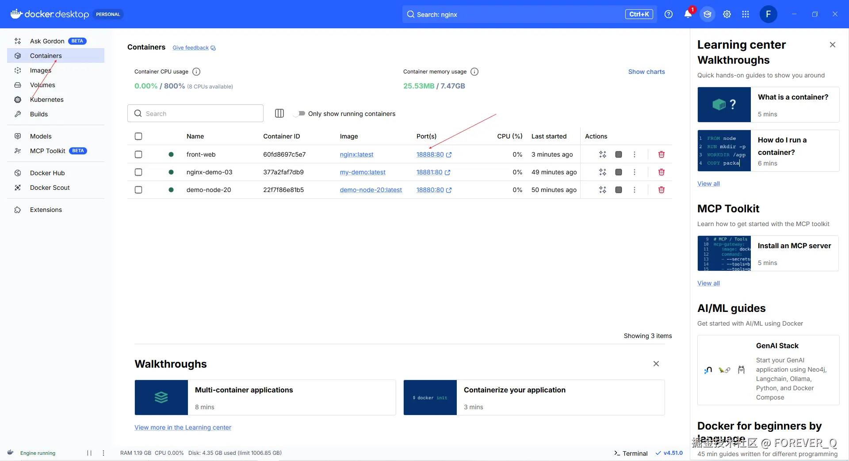Image resolution: width=849 pixels, height=461 pixels.
Task: Open Docker Scout in the sidebar
Action: 56,188
